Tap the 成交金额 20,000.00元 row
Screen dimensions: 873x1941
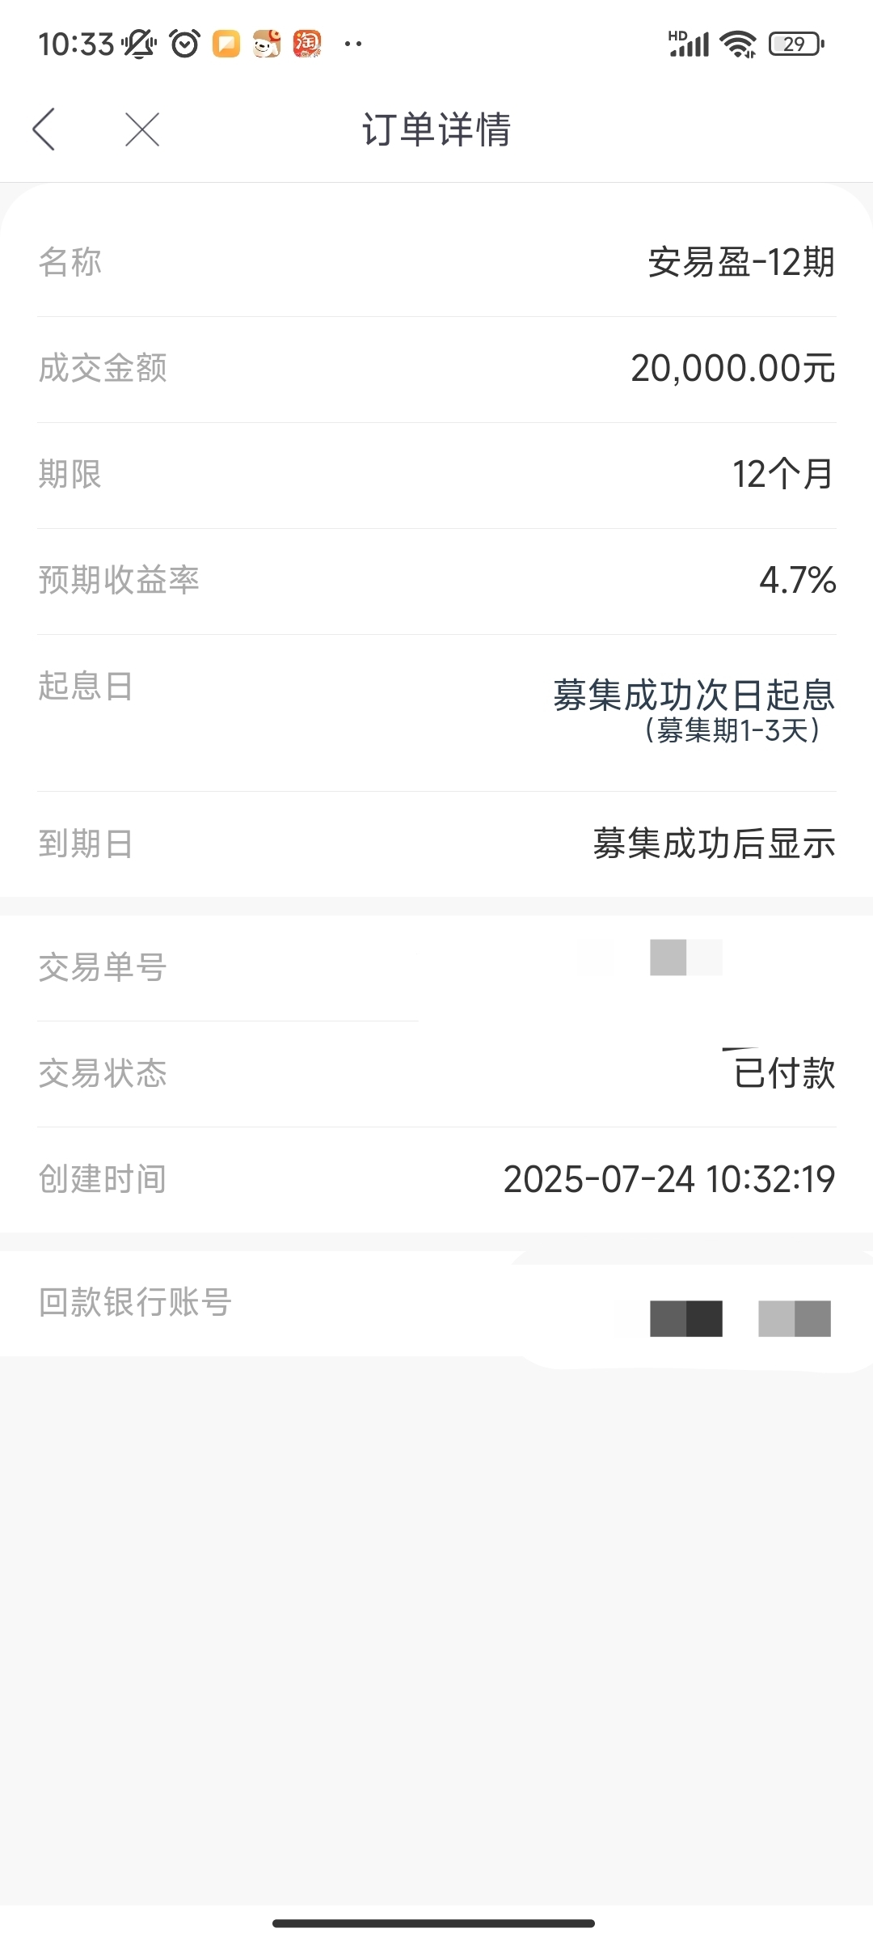tap(436, 369)
